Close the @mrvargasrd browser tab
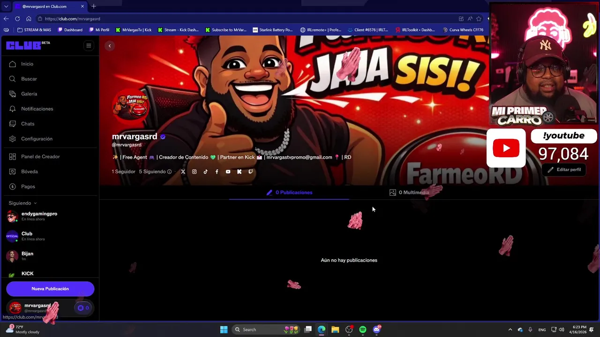The height and width of the screenshot is (337, 600). coord(82,6)
